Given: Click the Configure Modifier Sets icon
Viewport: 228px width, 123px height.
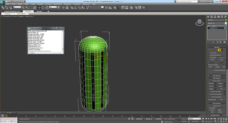Looking at the screenshot, I should (x=225, y=42).
